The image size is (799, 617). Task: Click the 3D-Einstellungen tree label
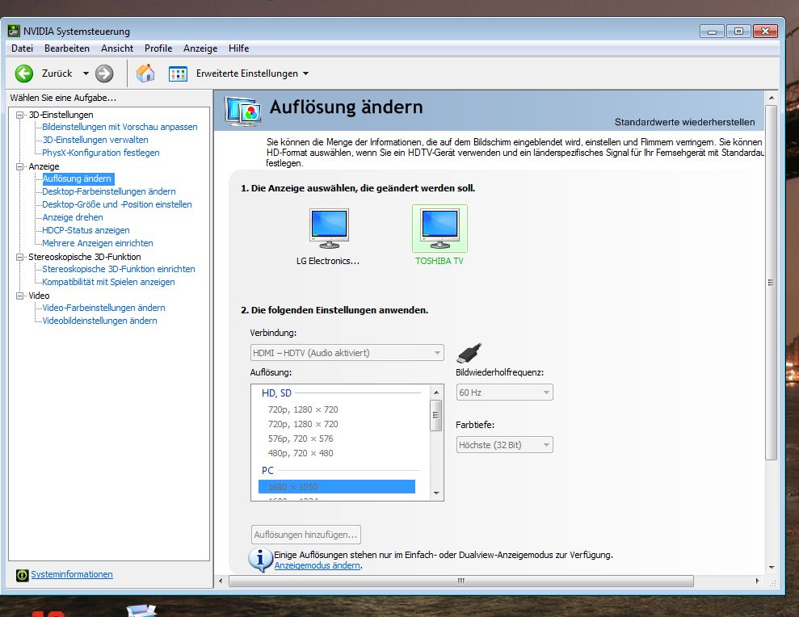point(61,115)
